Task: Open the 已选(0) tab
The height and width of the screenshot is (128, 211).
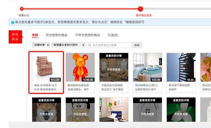Action: [x=113, y=35]
